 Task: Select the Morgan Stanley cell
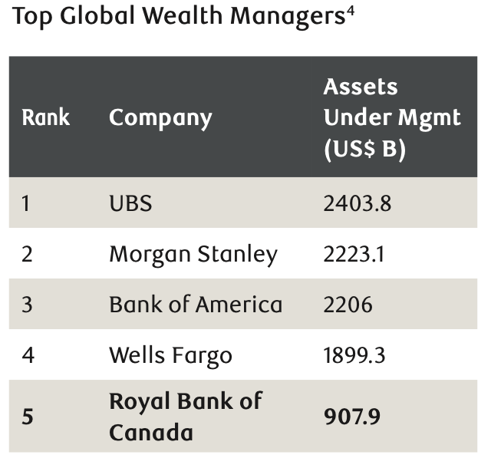tap(193, 254)
